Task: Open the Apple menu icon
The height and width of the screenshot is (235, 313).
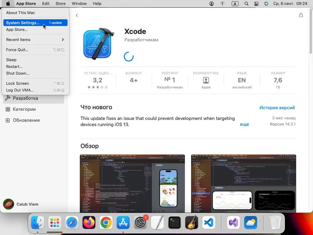Action: pyautogui.click(x=8, y=4)
